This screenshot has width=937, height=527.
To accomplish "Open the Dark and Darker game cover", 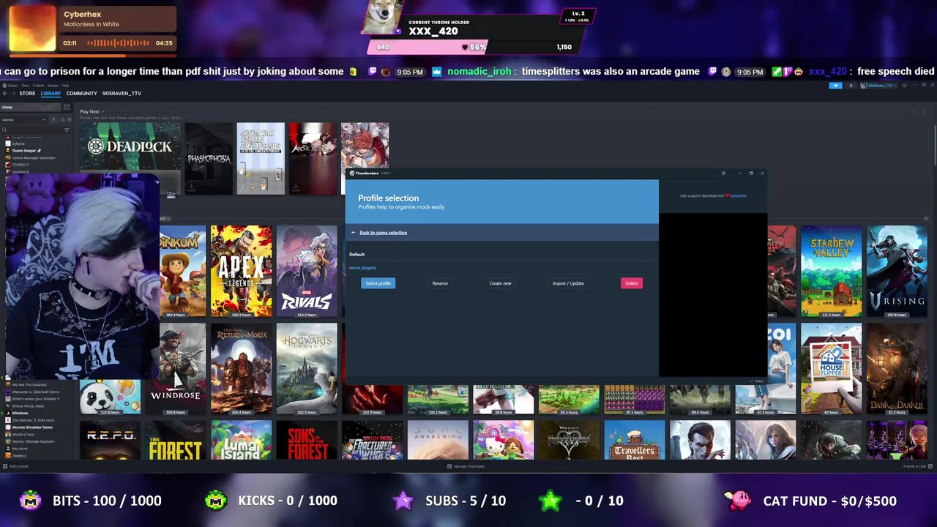I will (897, 369).
